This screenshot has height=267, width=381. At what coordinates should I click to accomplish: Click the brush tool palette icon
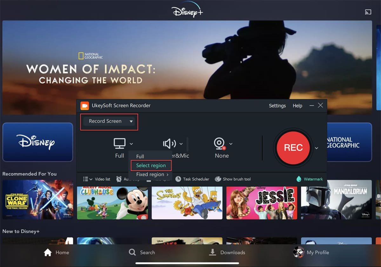[x=218, y=179]
